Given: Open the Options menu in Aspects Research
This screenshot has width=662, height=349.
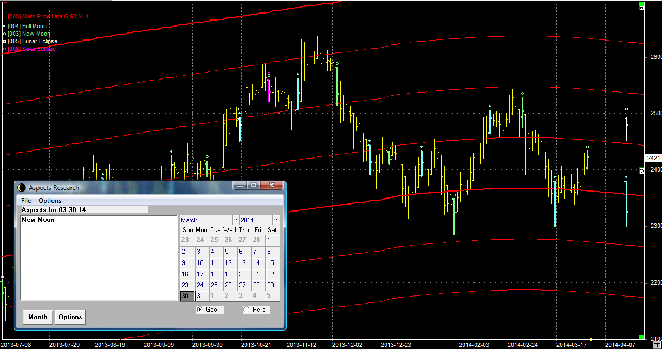Looking at the screenshot, I should (x=50, y=201).
